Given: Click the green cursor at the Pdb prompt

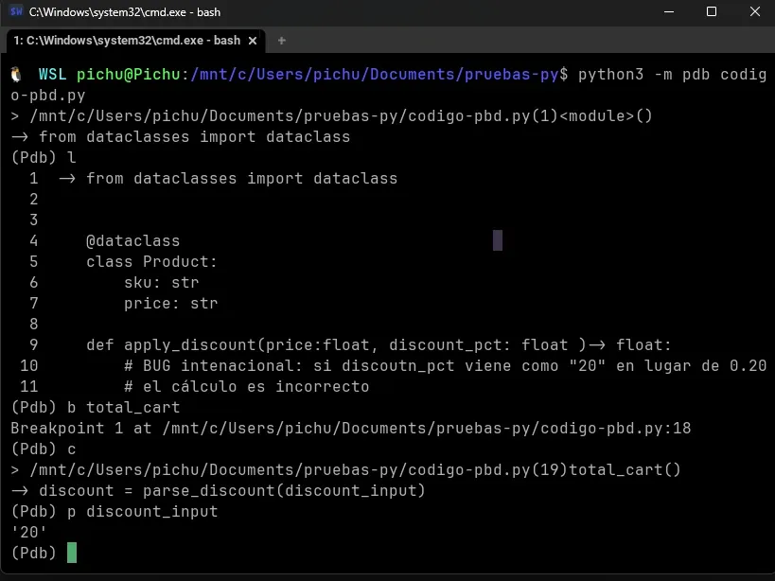Looking at the screenshot, I should 72,553.
